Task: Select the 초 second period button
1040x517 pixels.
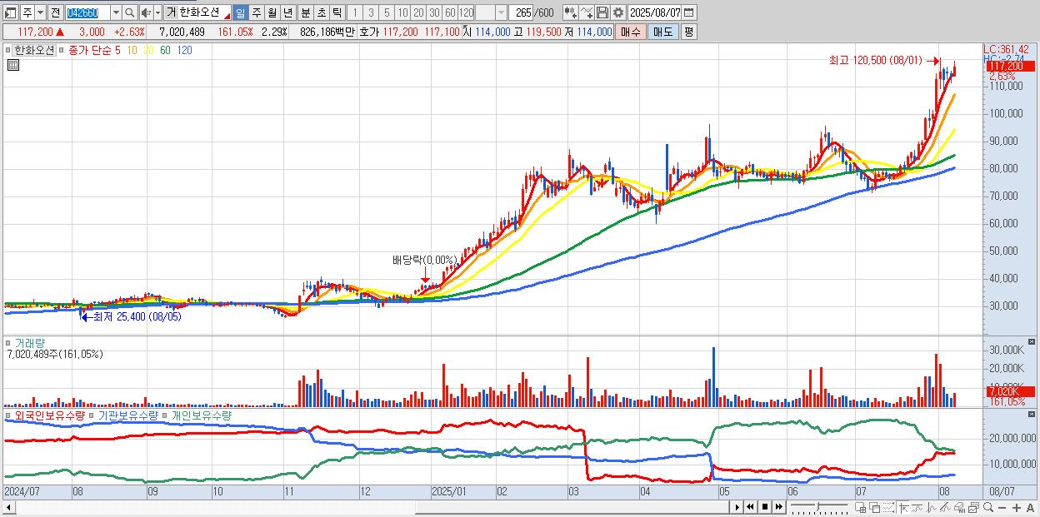Action: click(321, 12)
